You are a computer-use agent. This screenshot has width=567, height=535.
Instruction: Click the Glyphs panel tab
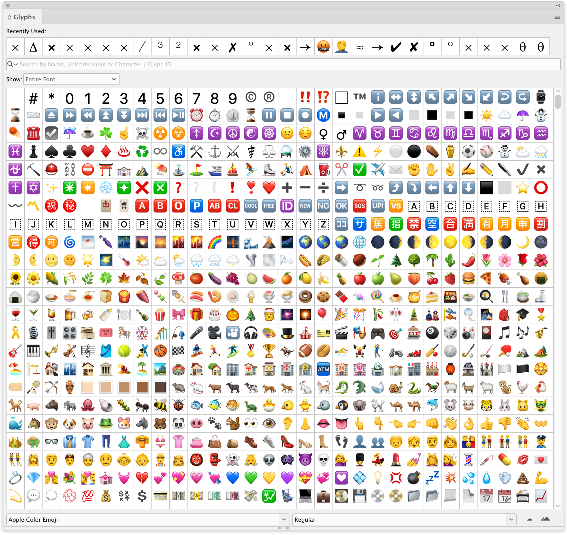coord(24,17)
